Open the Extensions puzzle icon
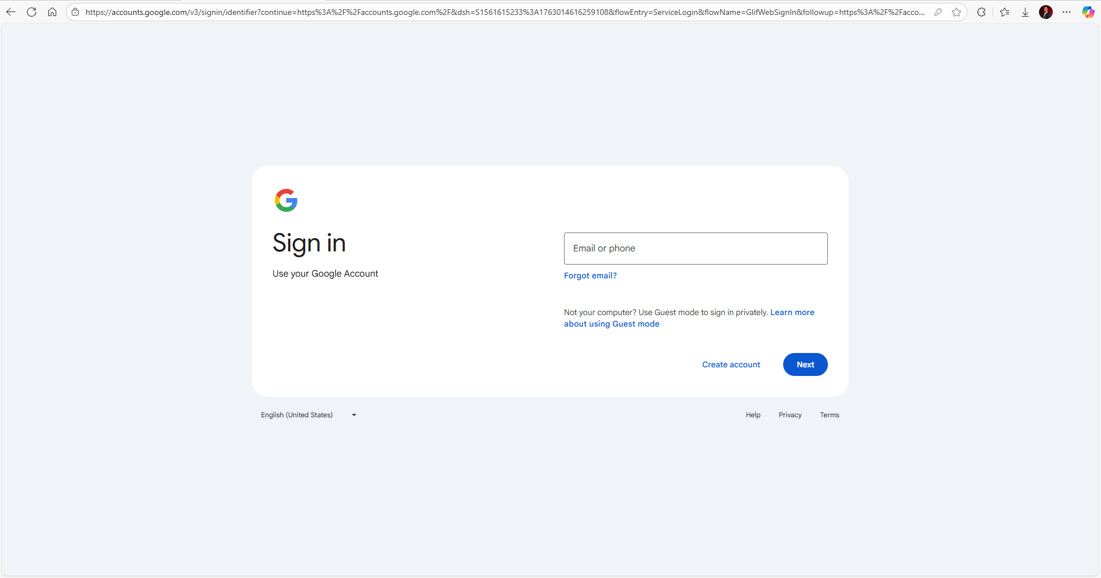The image size is (1101, 578). 981,12
